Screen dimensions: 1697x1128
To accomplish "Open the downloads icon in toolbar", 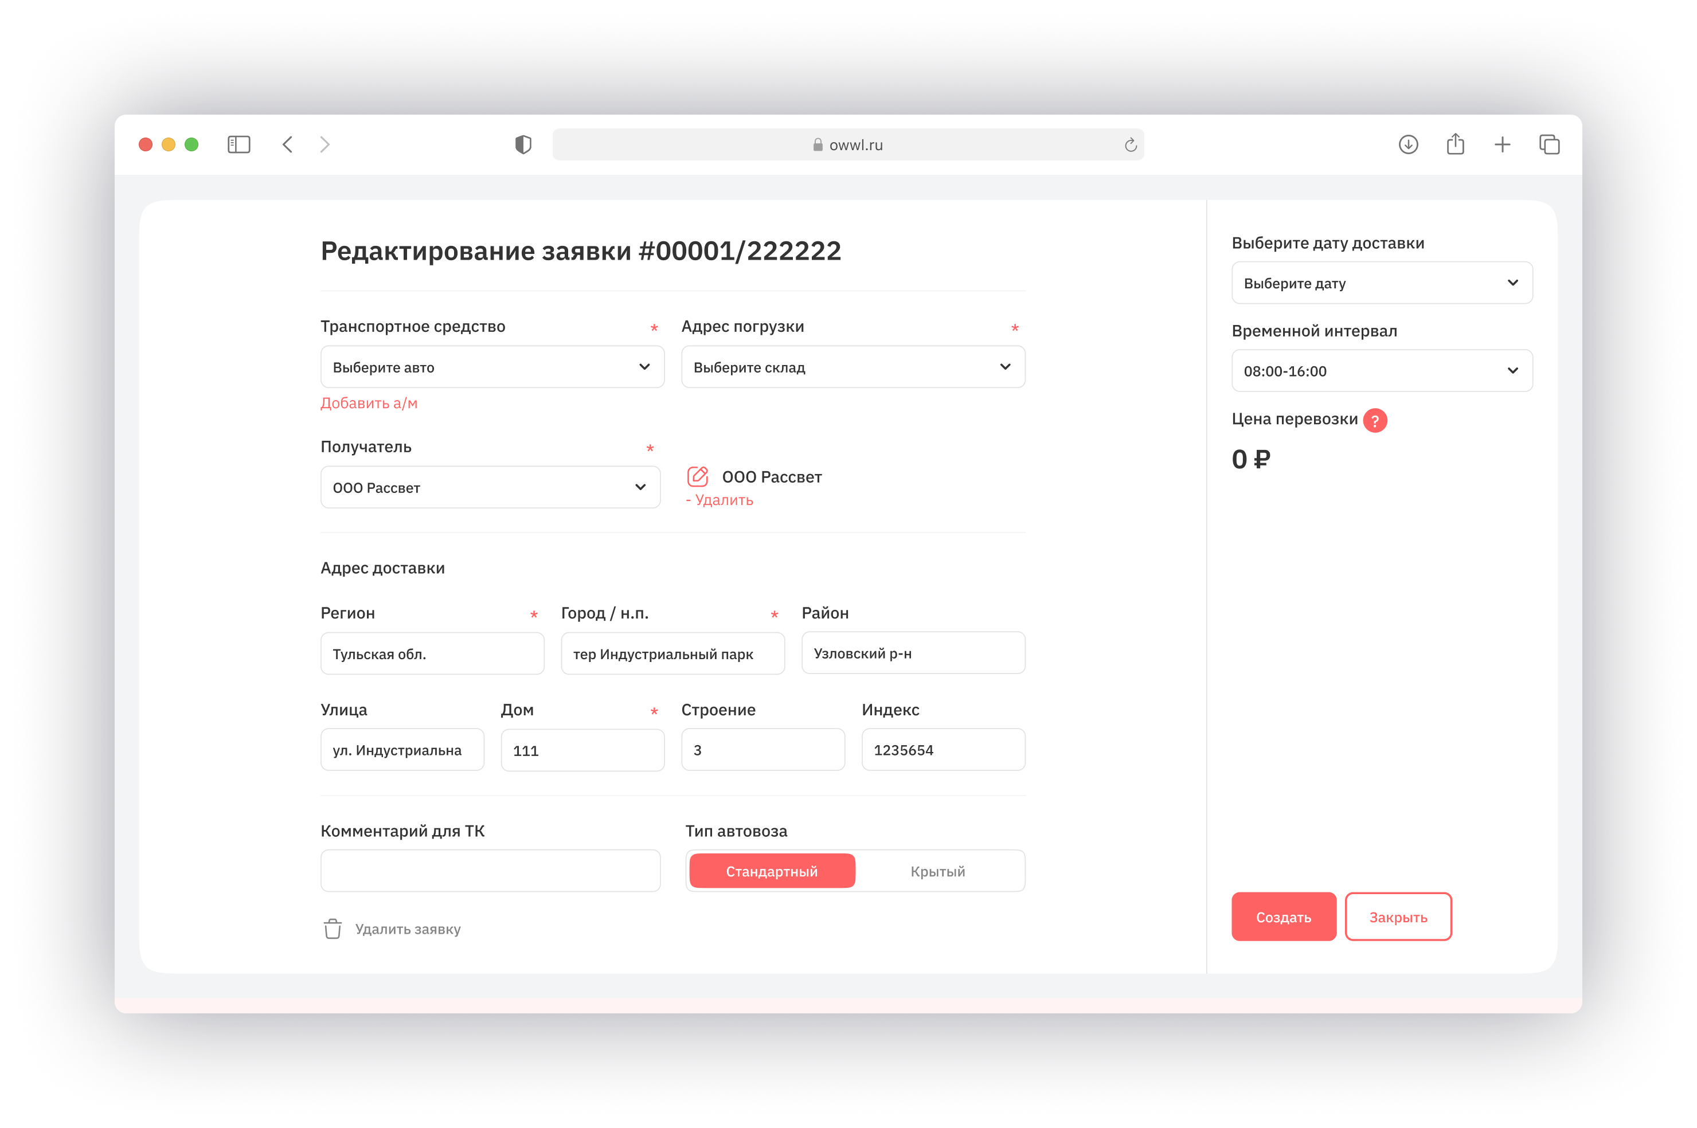I will click(x=1408, y=144).
